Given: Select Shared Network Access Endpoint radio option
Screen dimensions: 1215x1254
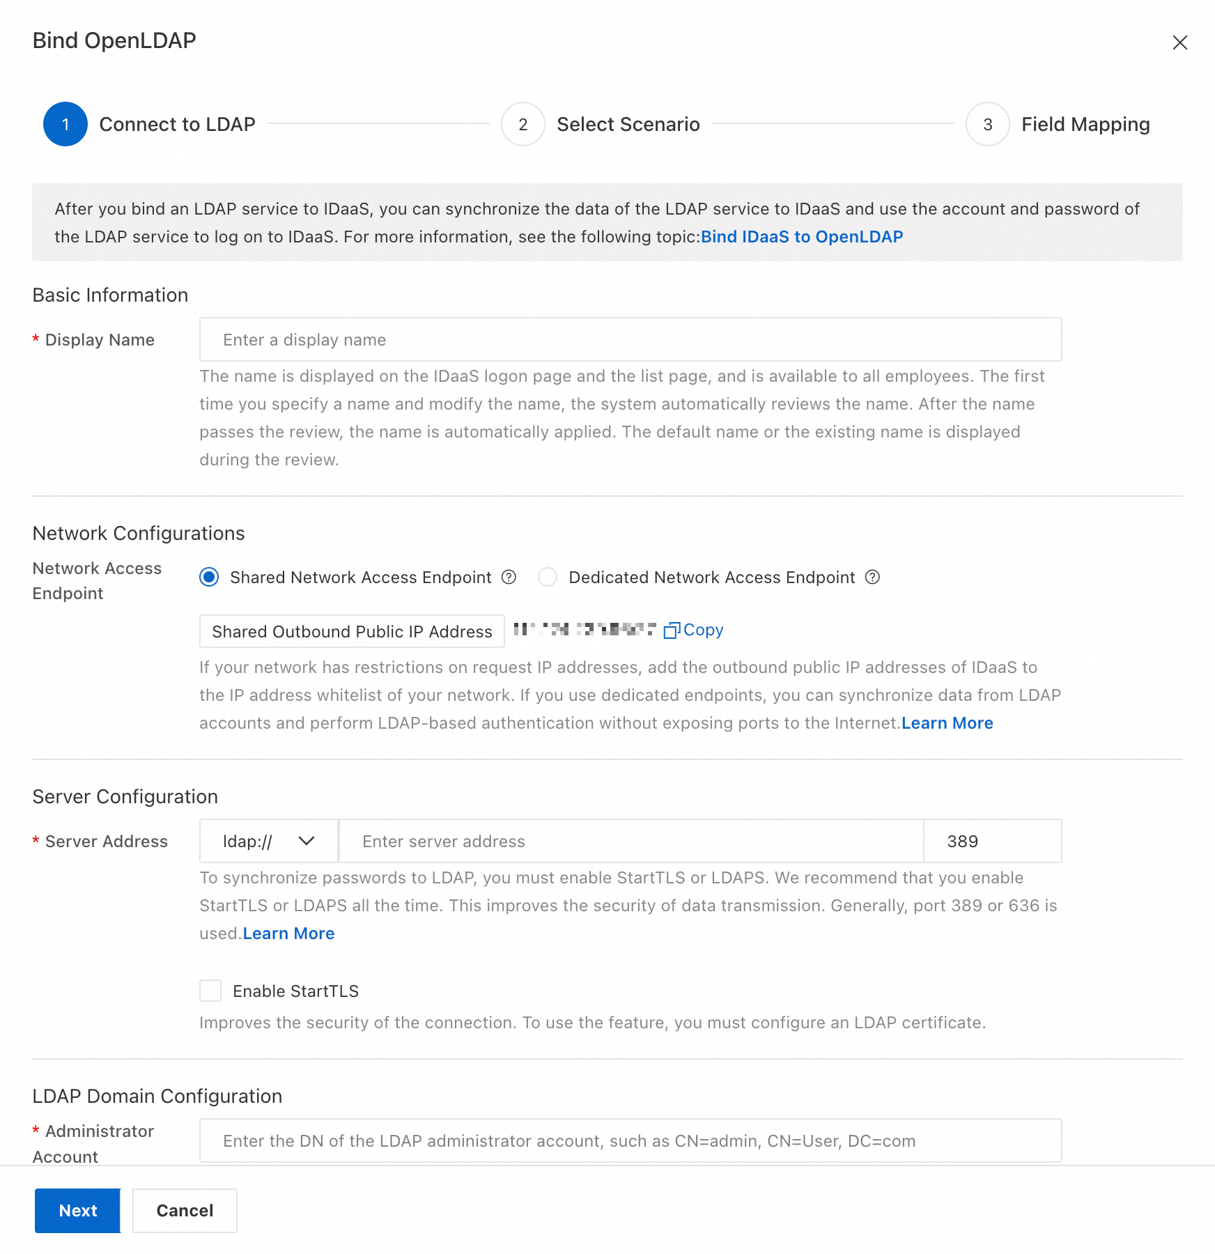Looking at the screenshot, I should pos(209,577).
